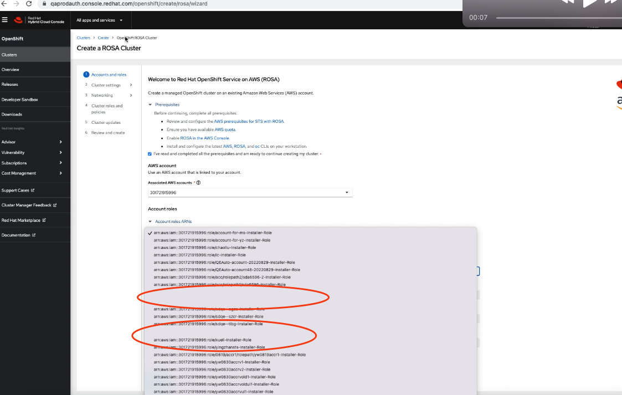Select yw0830accrv2-Installer-Role option

tap(311, 369)
